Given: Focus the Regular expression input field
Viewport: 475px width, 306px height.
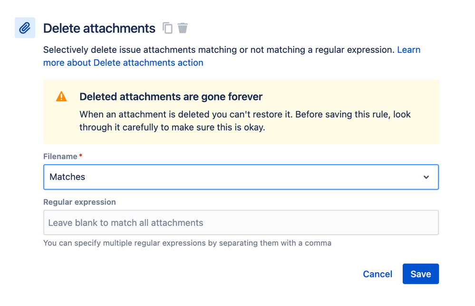Looking at the screenshot, I should 241,223.
